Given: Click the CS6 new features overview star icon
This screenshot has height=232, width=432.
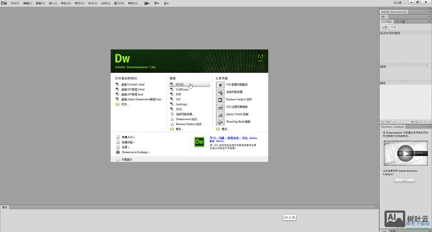Looking at the screenshot, I should (220, 85).
